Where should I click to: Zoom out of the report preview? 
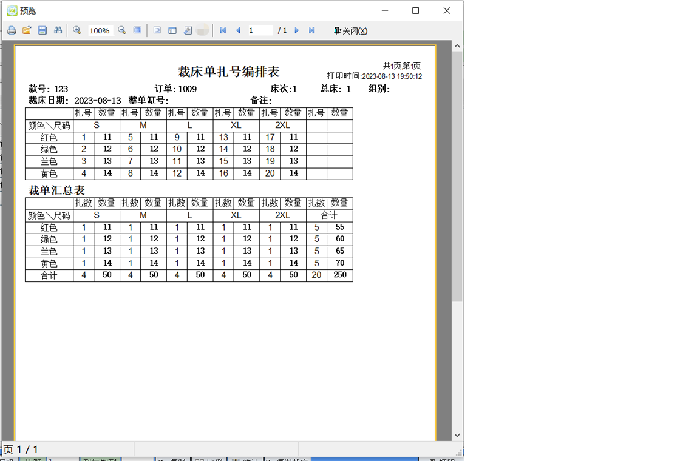[x=121, y=30]
